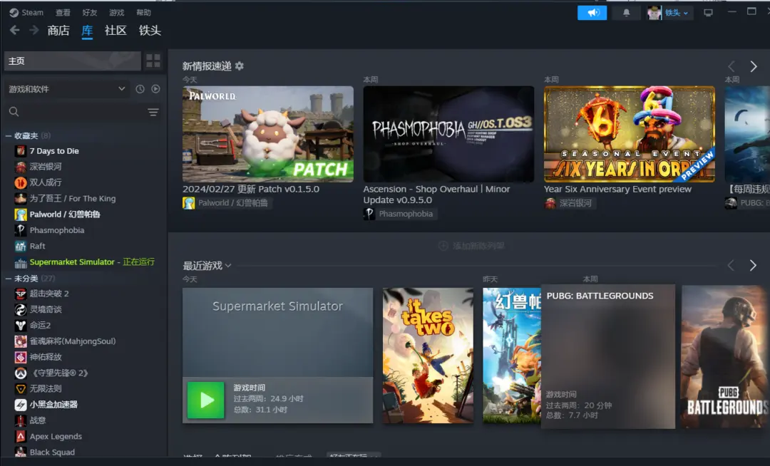
Task: Click the Steam logo in menu bar
Action: 14,13
